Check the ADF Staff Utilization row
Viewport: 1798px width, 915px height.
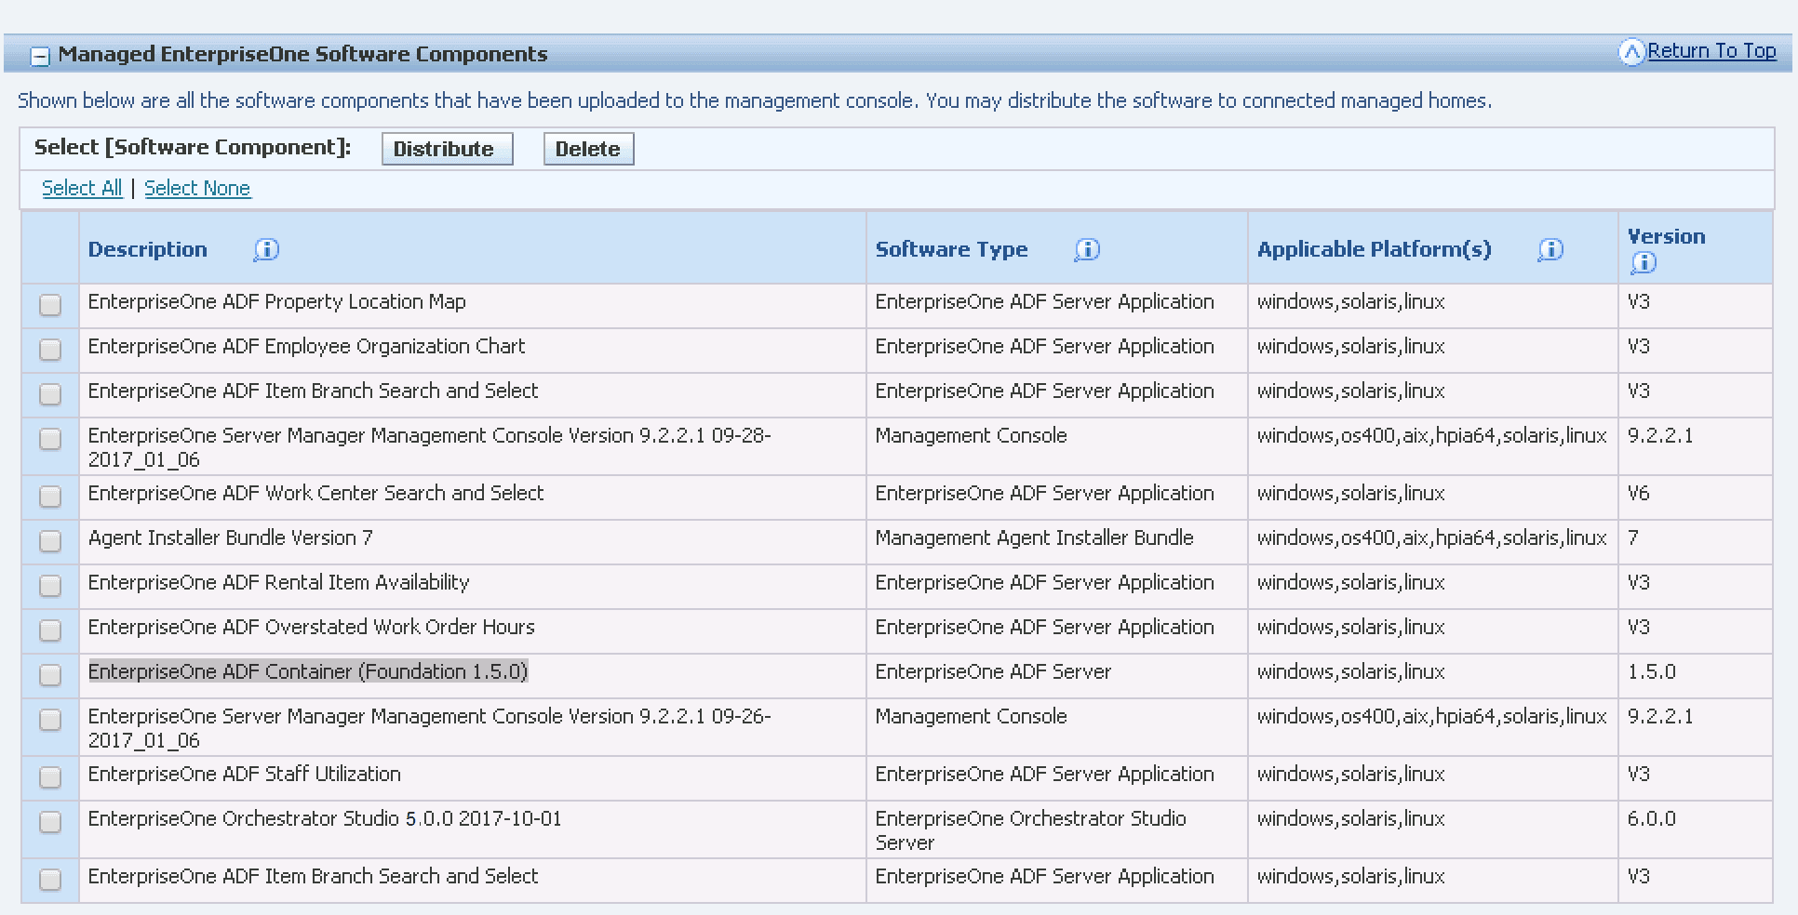pyautogui.click(x=50, y=777)
